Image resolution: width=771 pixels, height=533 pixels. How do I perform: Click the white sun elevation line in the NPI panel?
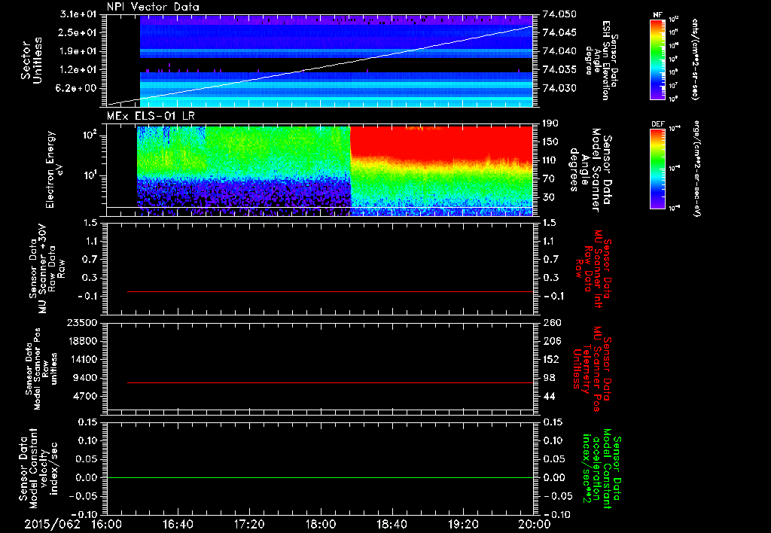pos(320,65)
